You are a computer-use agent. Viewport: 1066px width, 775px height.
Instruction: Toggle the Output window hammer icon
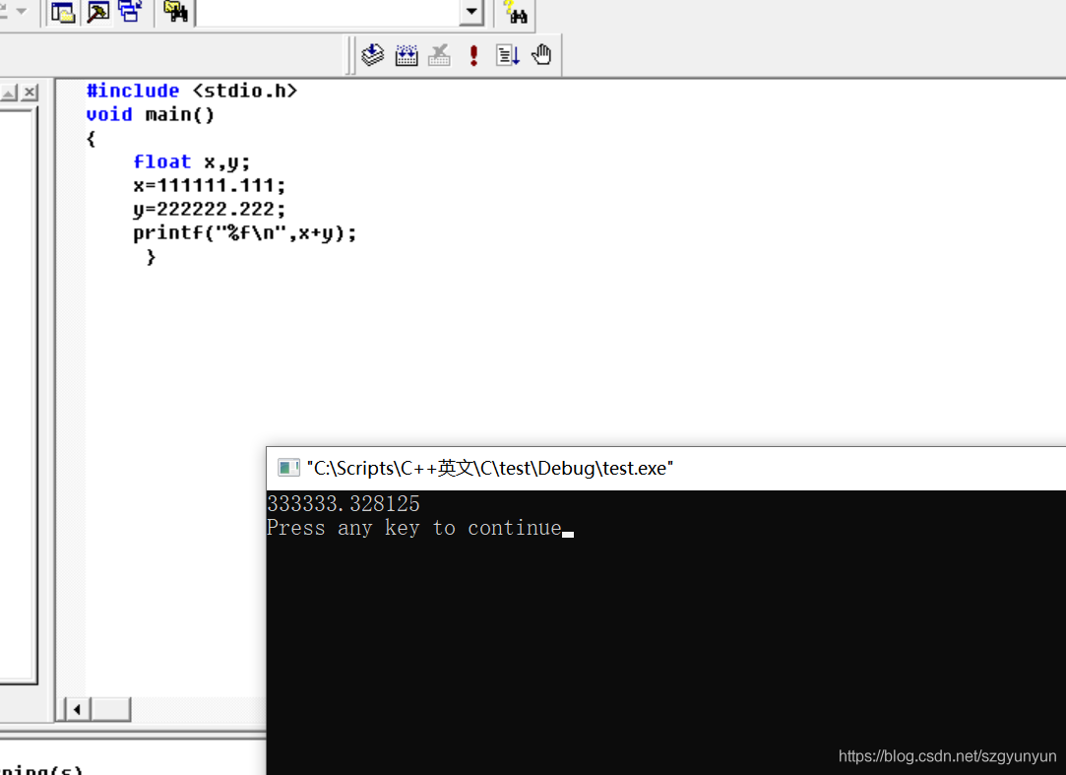(x=98, y=12)
